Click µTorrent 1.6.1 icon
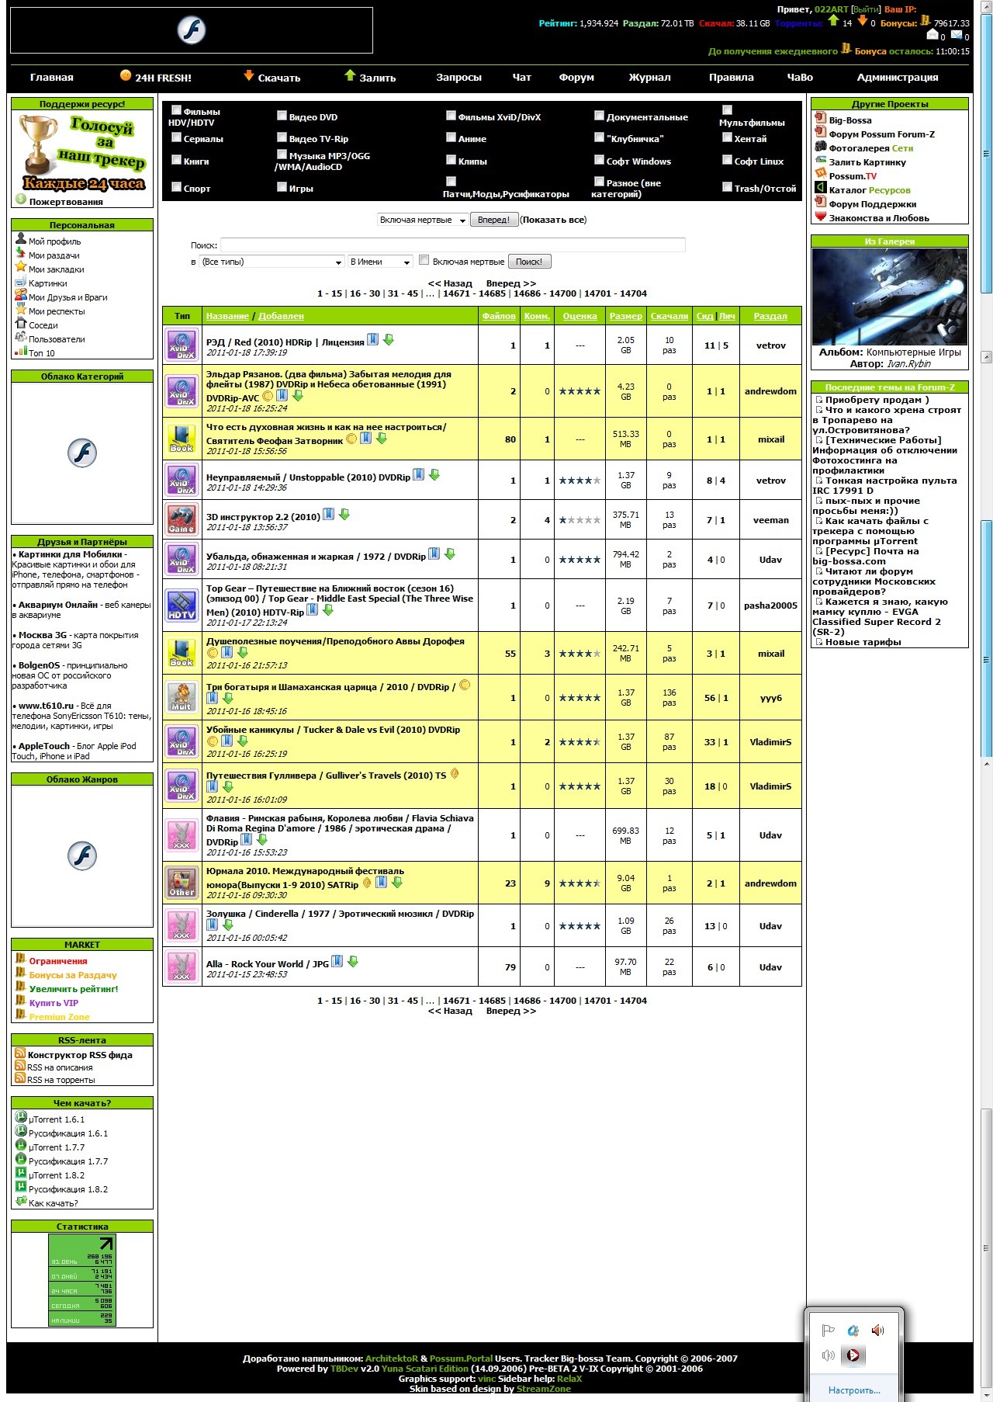This screenshot has width=993, height=1402. [21, 1118]
